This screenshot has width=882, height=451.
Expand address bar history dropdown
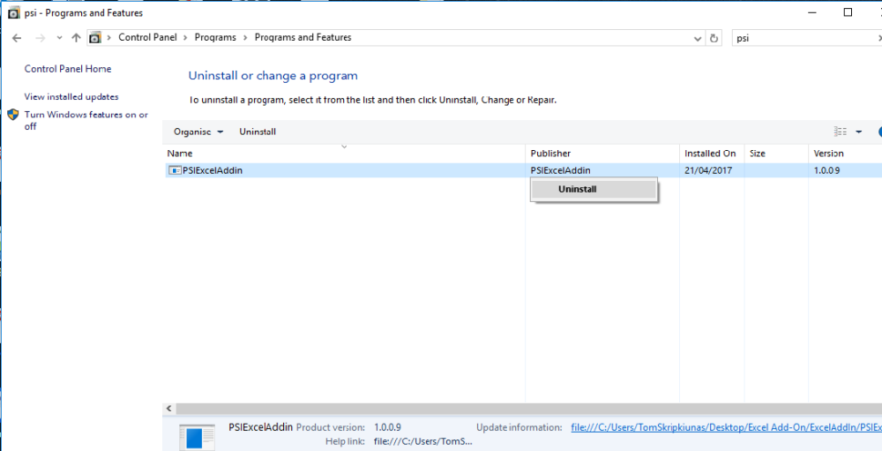click(x=698, y=38)
